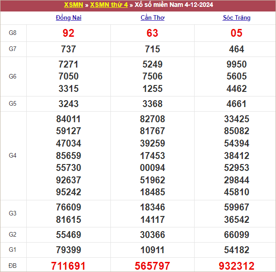Select the G3 number 18346

point(152,207)
